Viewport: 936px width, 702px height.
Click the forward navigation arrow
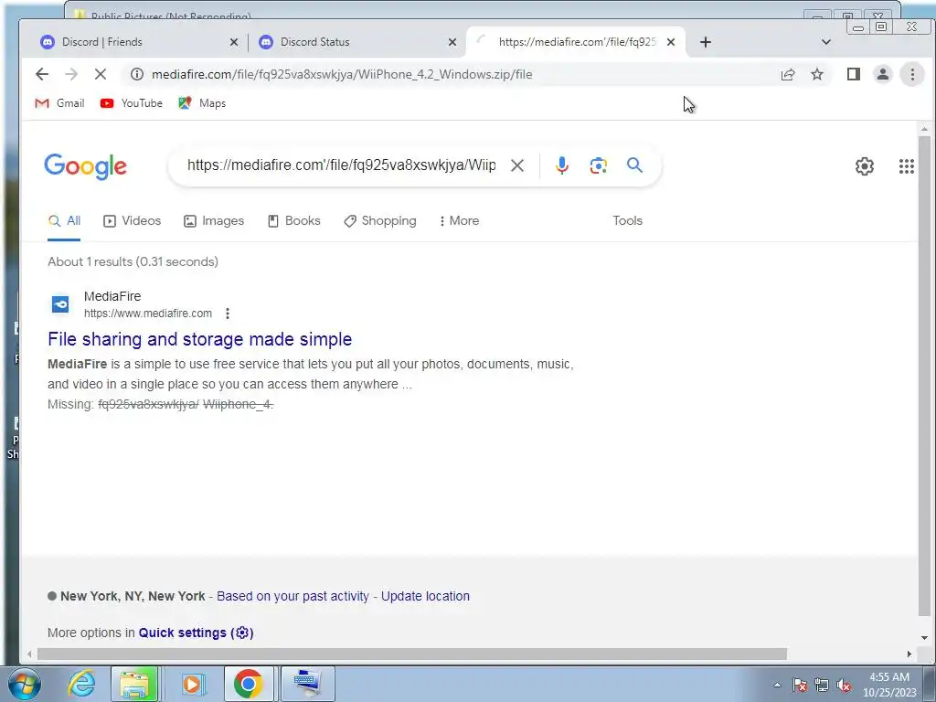pos(71,74)
